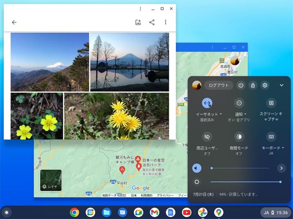Open the launcher circle button
Image resolution: width=293 pixels, height=219 pixels.
[x=7, y=212]
